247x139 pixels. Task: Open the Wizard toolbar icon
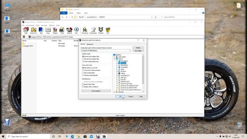(x=69, y=30)
